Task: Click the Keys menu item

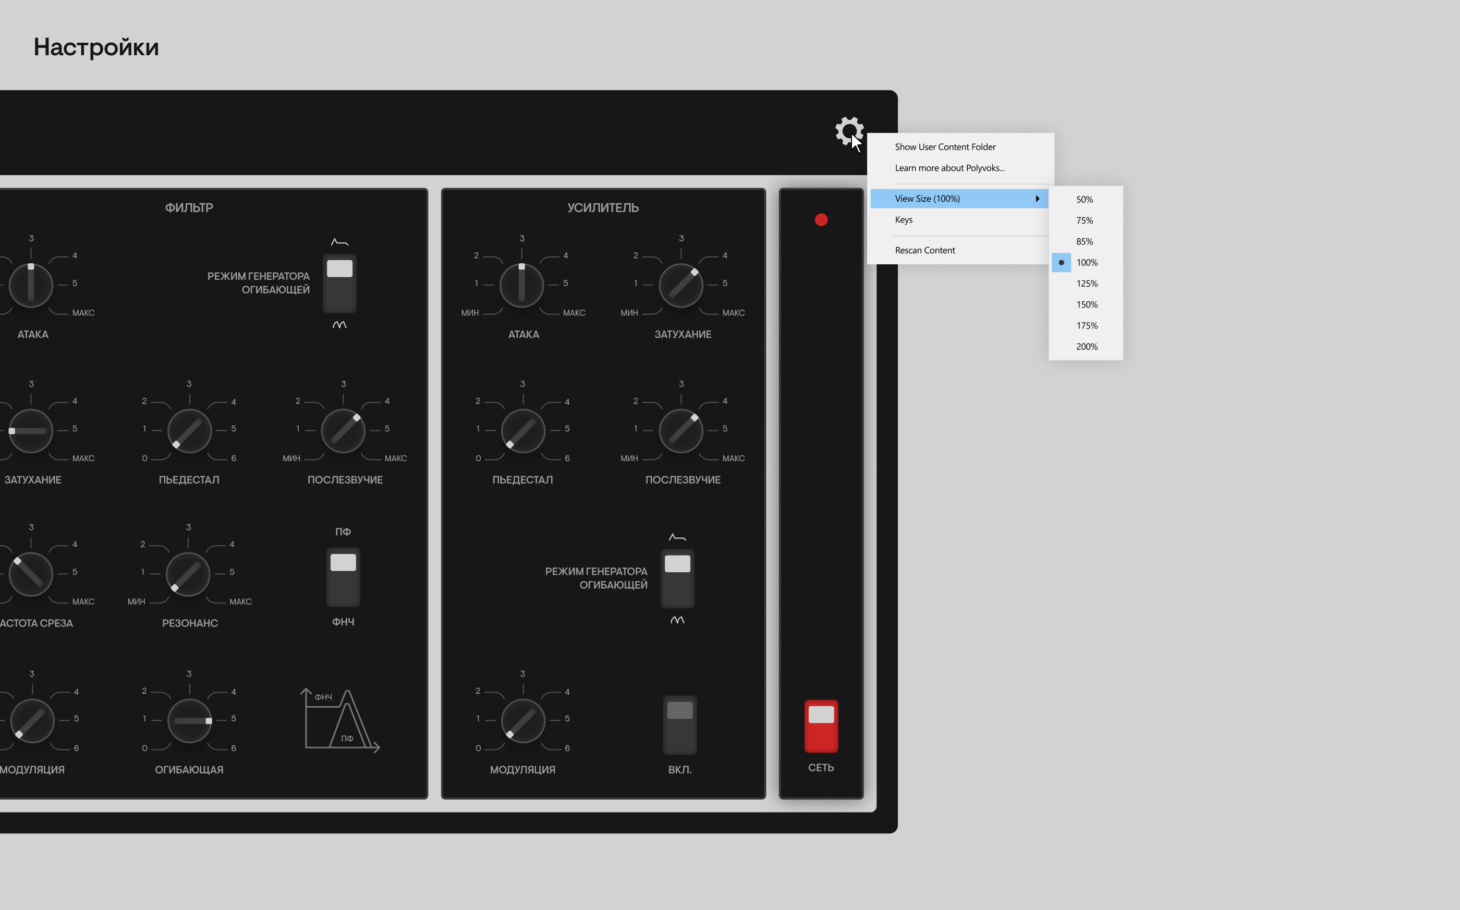Action: point(904,219)
